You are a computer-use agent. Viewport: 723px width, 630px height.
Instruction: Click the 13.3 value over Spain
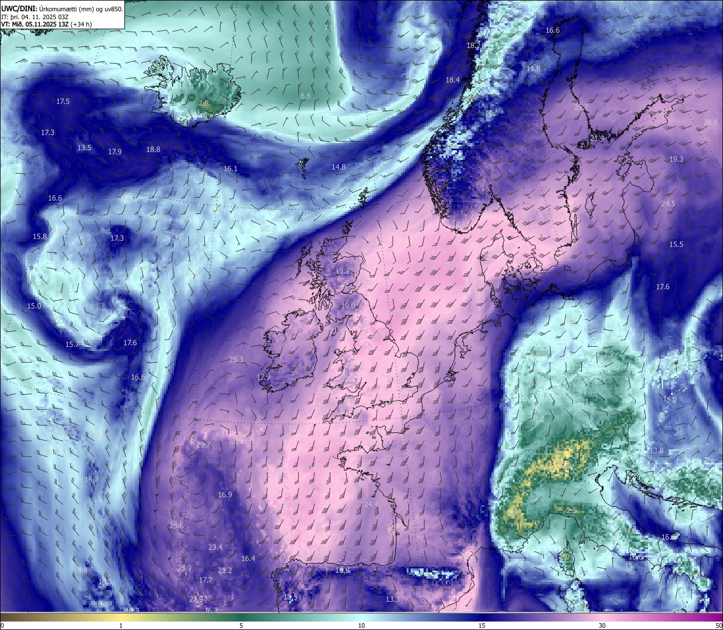pyautogui.click(x=392, y=599)
